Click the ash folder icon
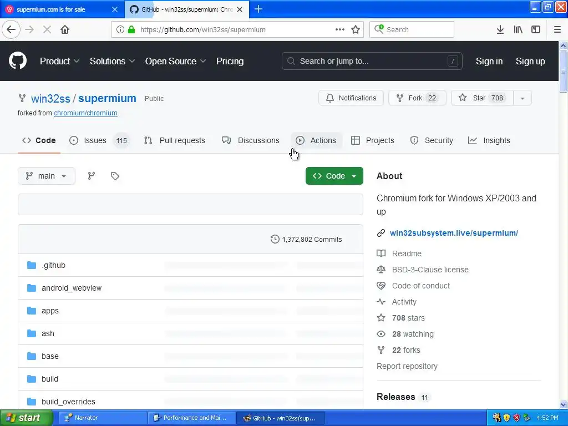The image size is (568, 426). click(32, 333)
